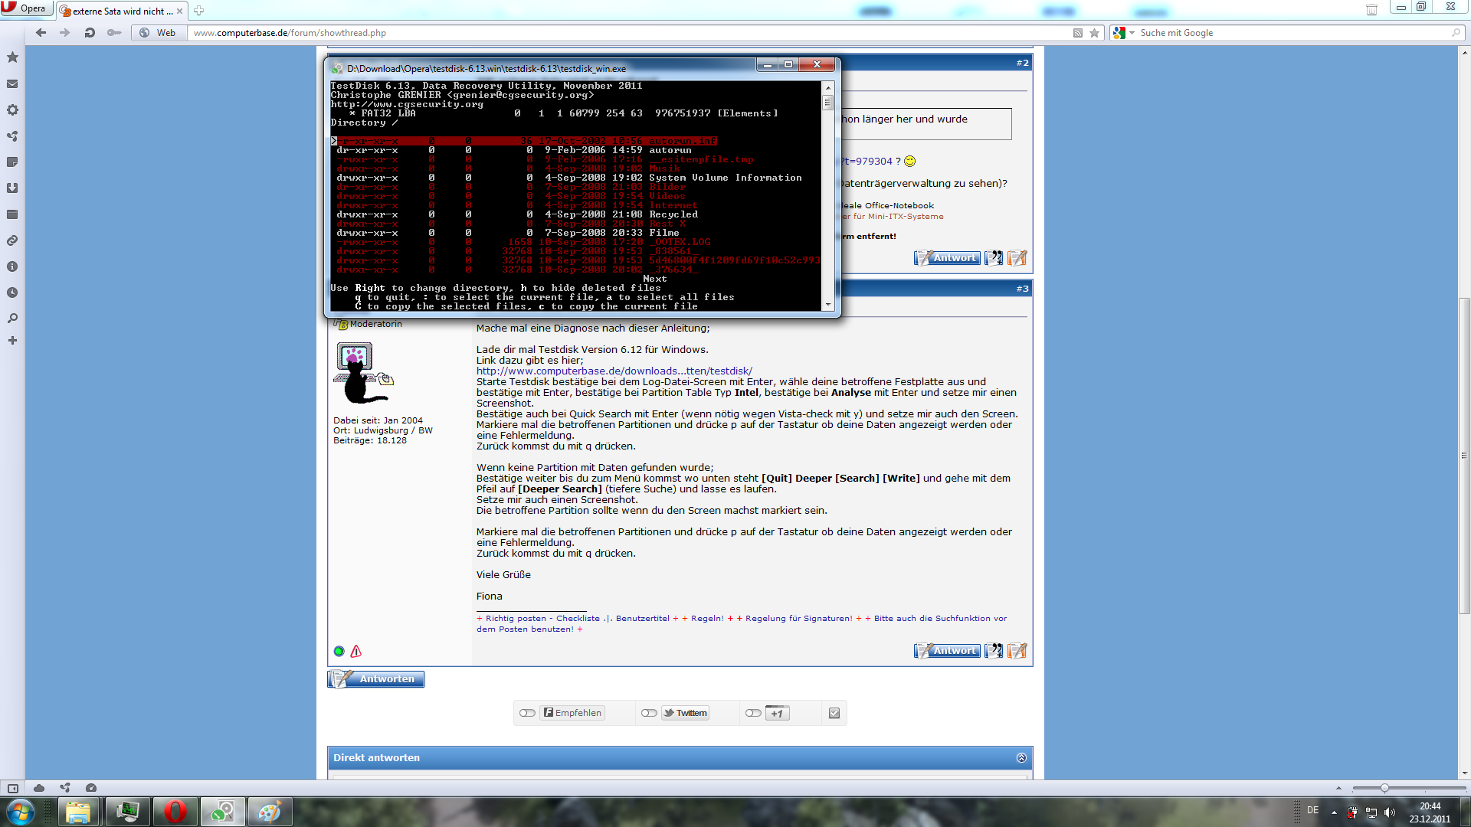Select the 'externe Sata wird nicht' tab
Viewport: 1471px width, 827px height.
point(119,11)
